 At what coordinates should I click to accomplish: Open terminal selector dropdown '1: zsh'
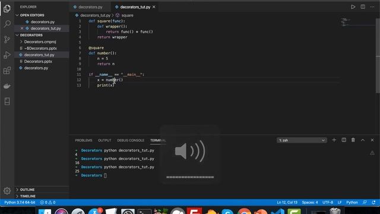point(302,140)
